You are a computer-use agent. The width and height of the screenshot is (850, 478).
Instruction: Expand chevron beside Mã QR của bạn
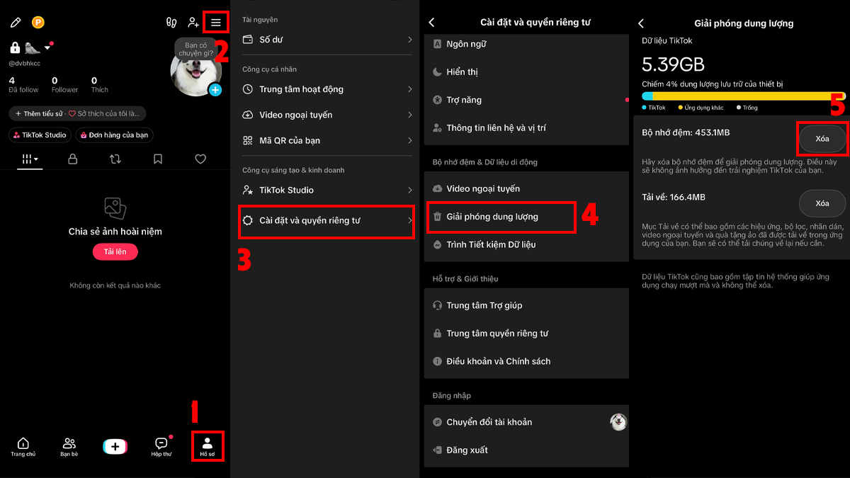(x=409, y=140)
